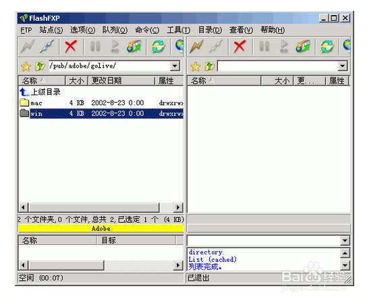The image size is (367, 301).
Task: Click the left pane Transfer Queue play icon
Action: [115, 47]
